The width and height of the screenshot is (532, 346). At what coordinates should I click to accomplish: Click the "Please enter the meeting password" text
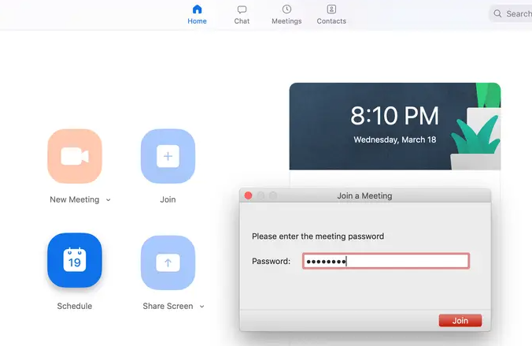[x=318, y=236]
